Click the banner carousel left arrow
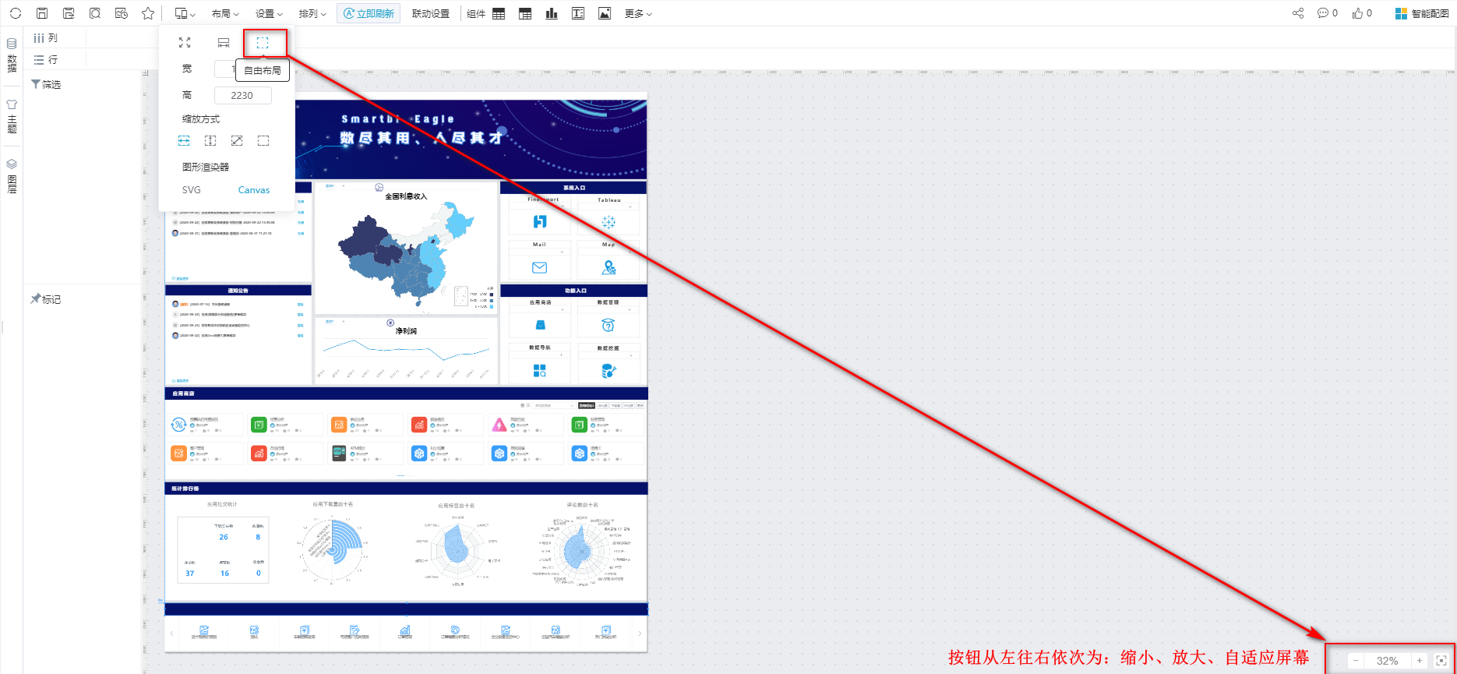Screen dimensions: 1457x674 [x=172, y=633]
